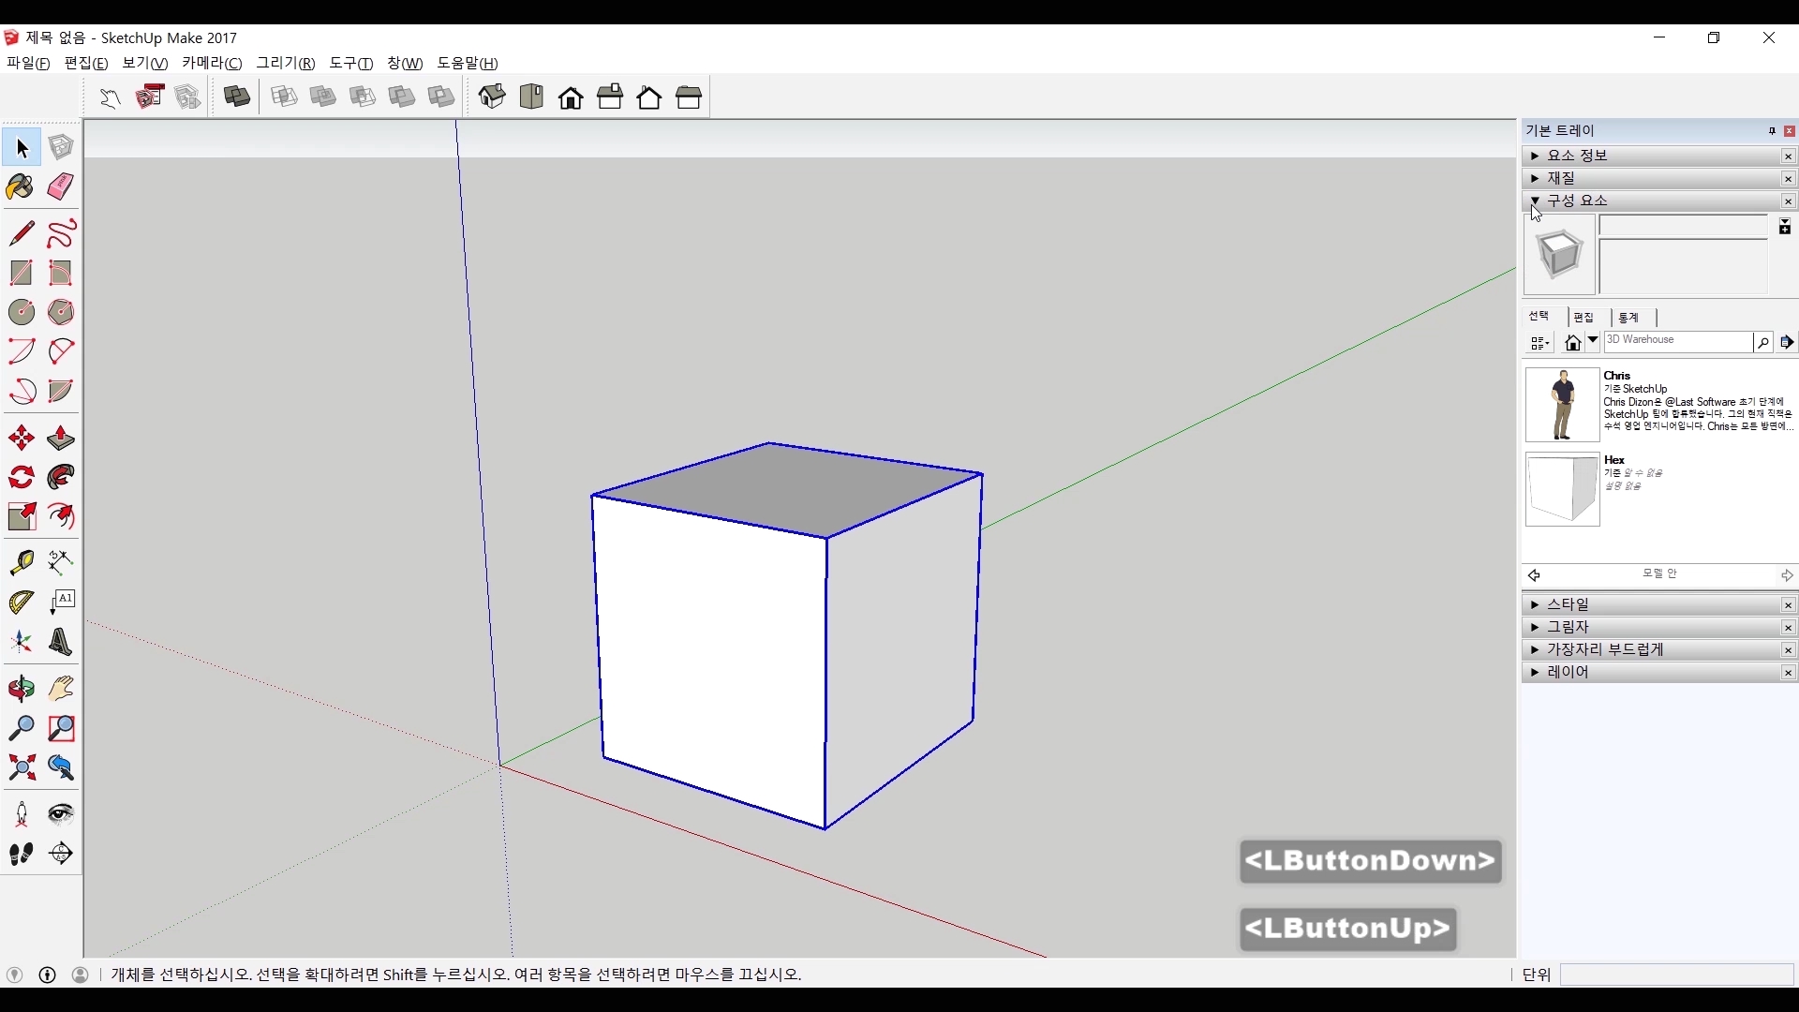
Task: Click the 3D Warehouse search field
Action: coord(1677,342)
